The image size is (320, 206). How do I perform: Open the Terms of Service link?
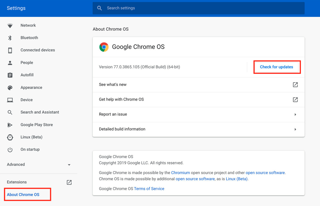pyautogui.click(x=149, y=189)
